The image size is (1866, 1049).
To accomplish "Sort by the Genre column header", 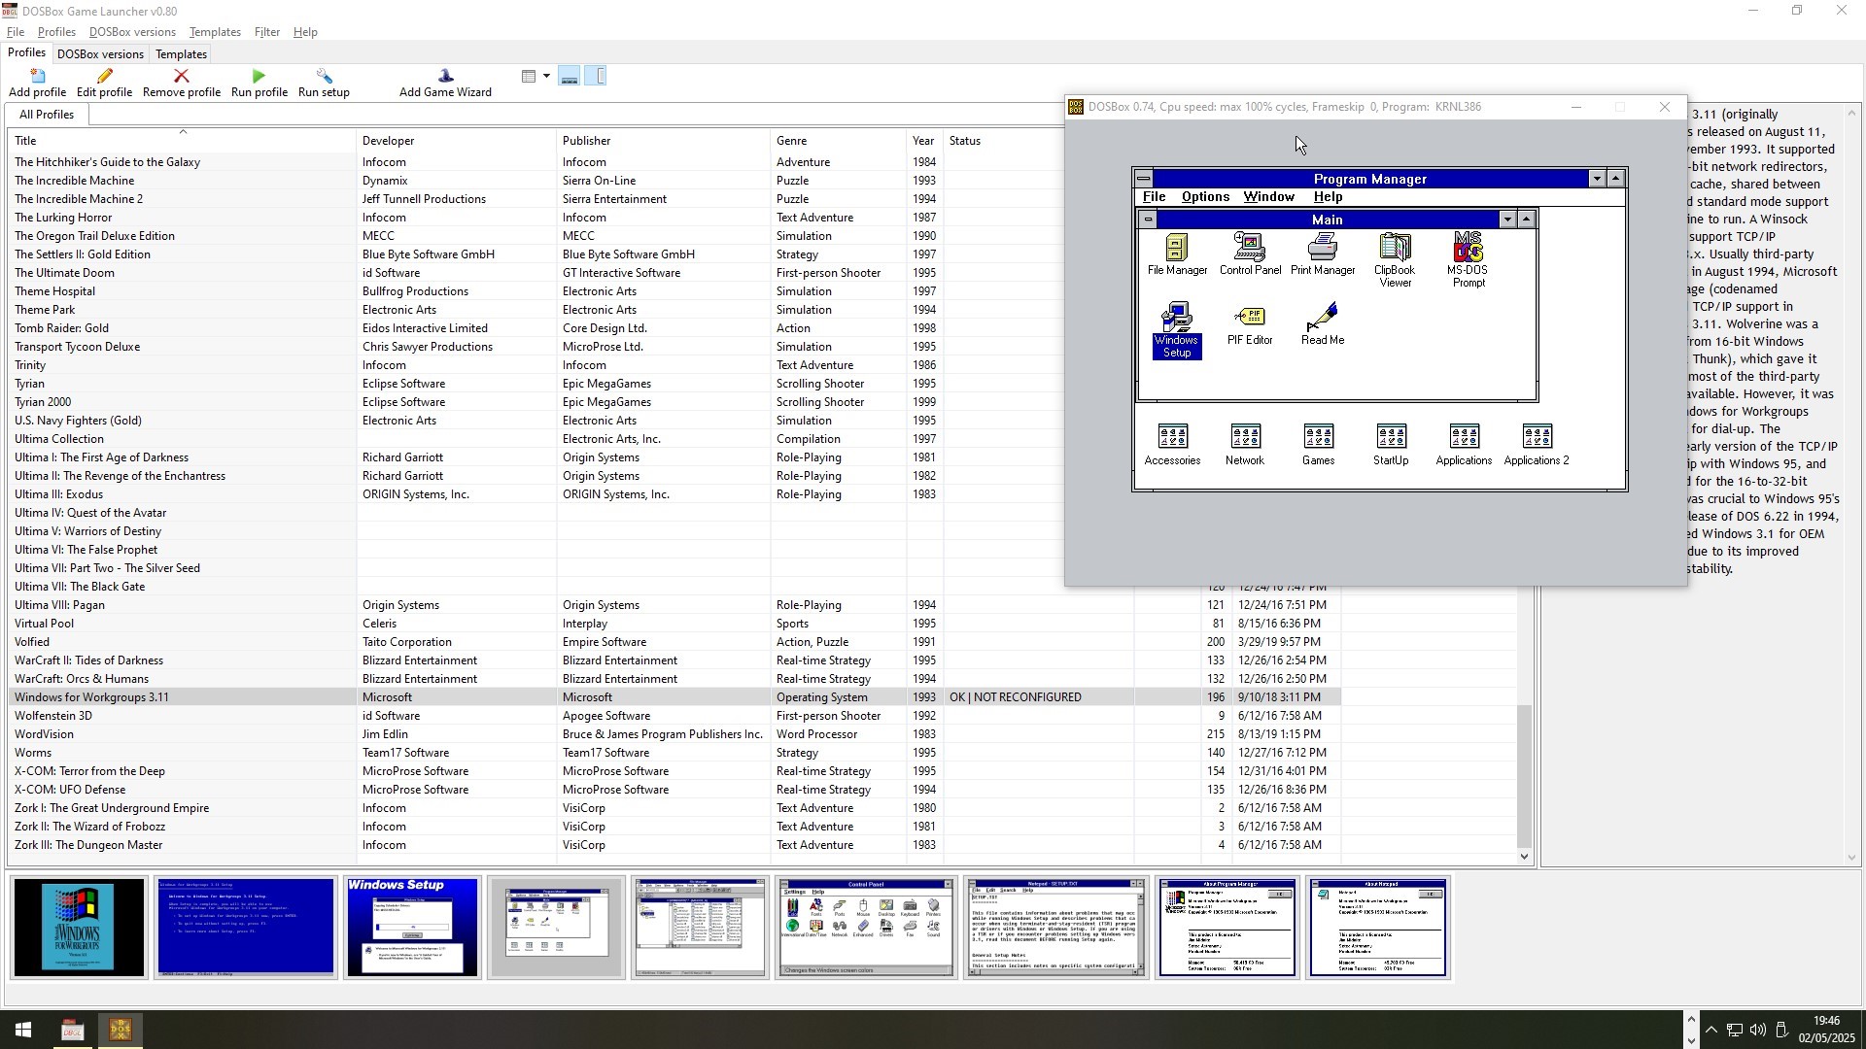I will click(838, 141).
